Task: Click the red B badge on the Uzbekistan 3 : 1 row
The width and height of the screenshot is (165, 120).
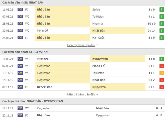Action: coord(162,87)
